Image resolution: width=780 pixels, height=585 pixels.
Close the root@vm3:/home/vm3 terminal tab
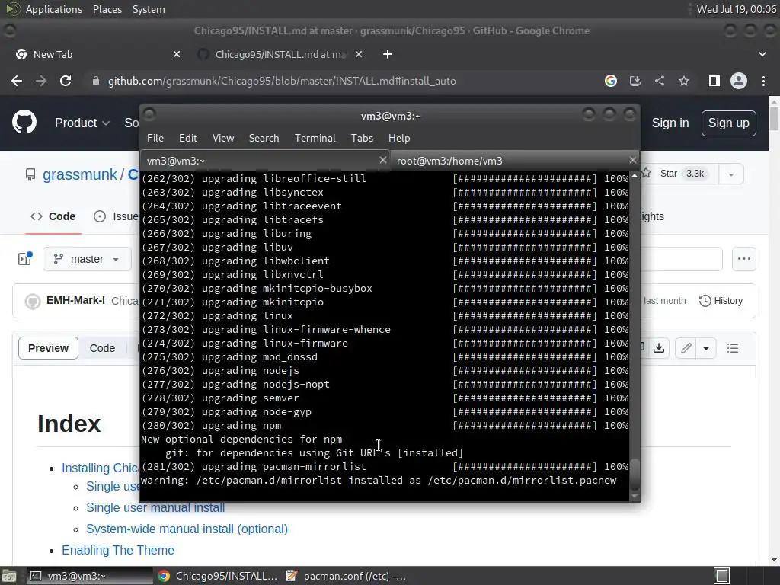[632, 160]
